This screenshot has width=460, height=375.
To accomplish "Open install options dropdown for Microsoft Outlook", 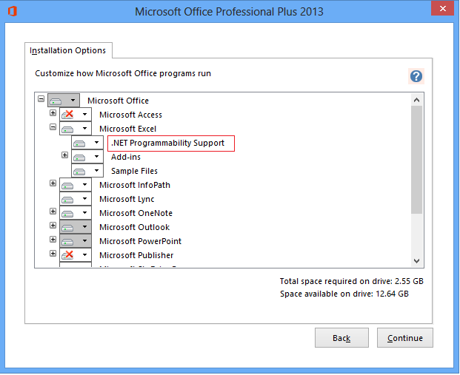I will tap(76, 227).
